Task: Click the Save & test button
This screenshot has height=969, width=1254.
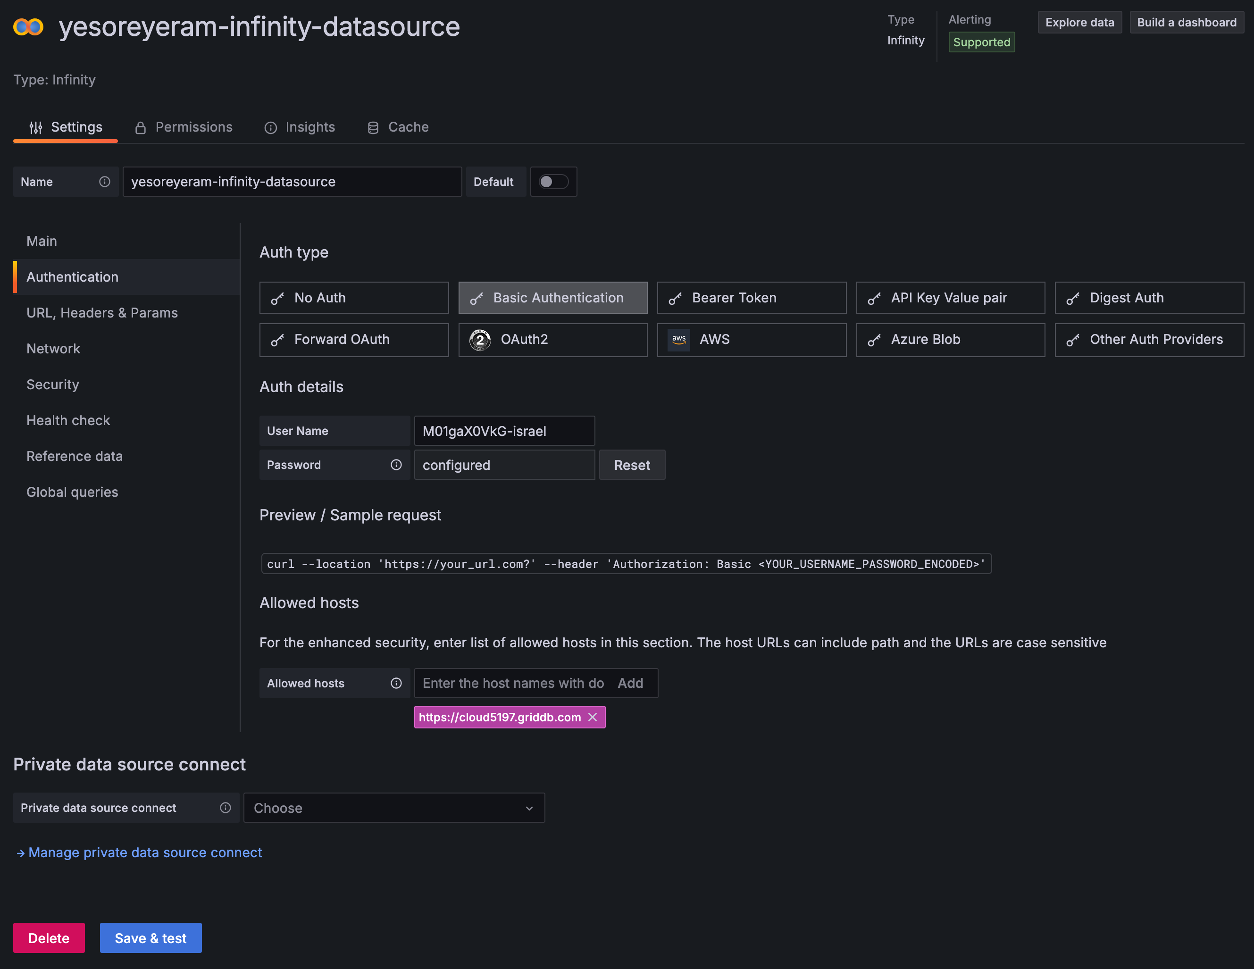Action: 150,938
